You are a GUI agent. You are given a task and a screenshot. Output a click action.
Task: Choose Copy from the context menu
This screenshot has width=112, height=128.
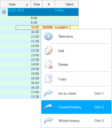pos(76,79)
